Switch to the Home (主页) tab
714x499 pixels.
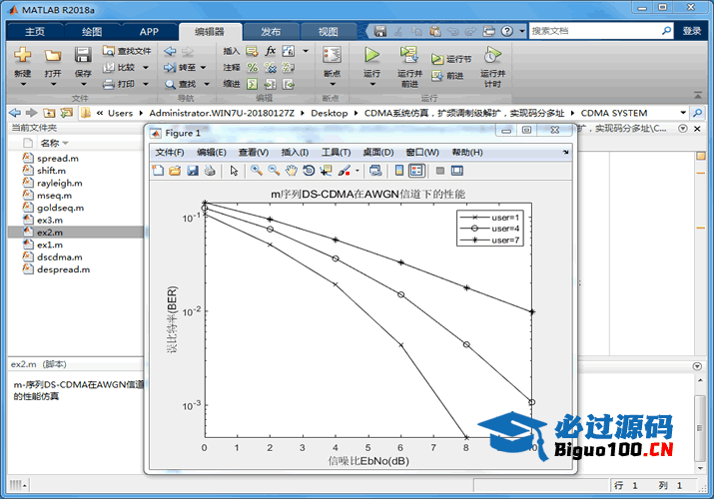click(x=35, y=31)
